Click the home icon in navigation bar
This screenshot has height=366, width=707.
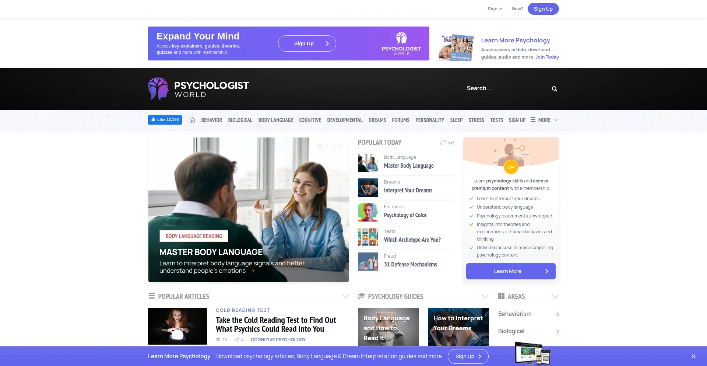192,120
